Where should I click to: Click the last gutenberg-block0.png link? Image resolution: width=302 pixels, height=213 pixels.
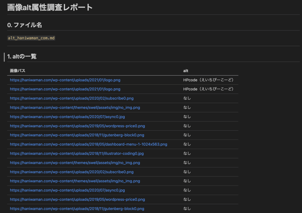77,209
